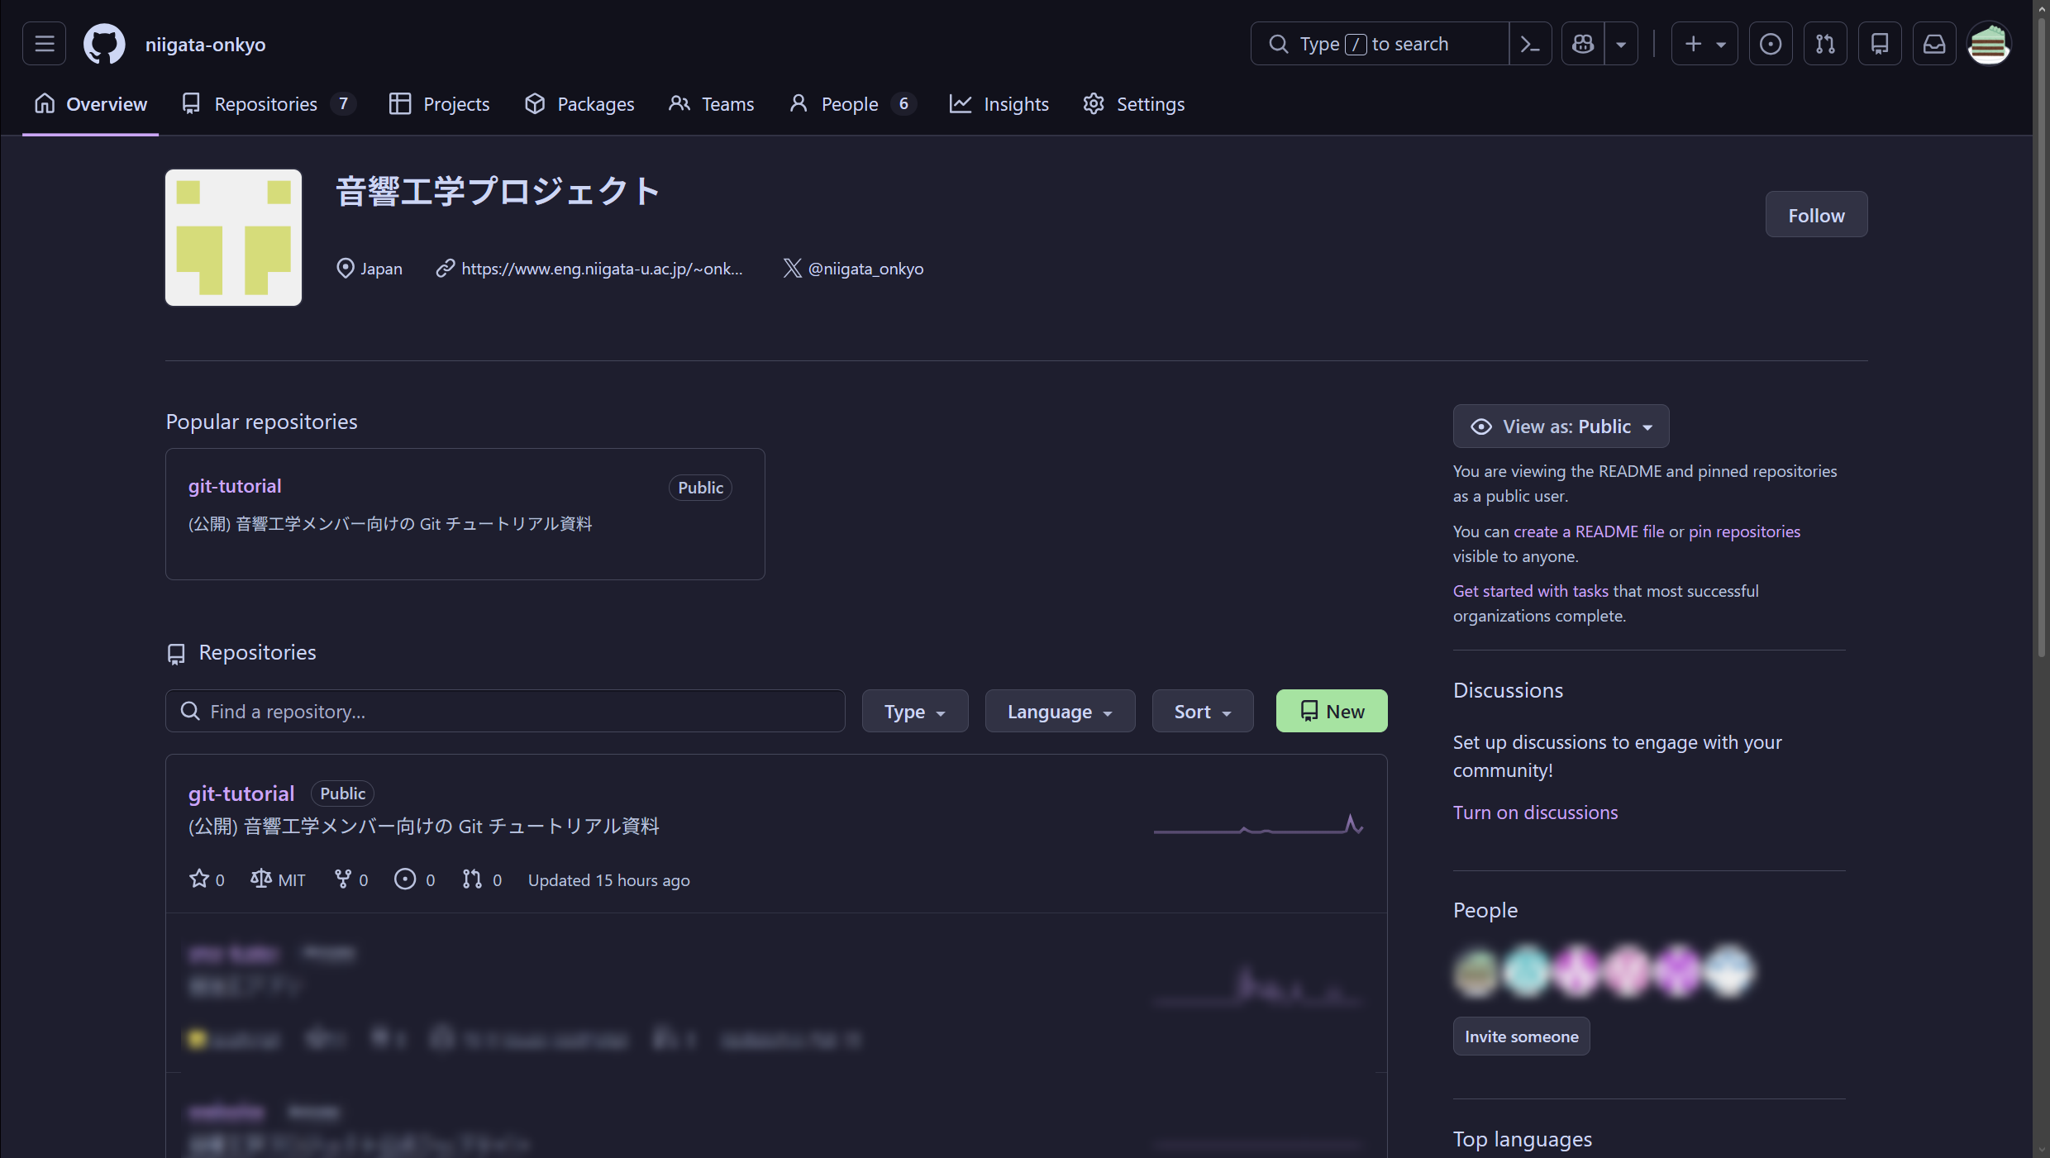The height and width of the screenshot is (1158, 2050).
Task: Open the user avatar menu
Action: 1989,44
